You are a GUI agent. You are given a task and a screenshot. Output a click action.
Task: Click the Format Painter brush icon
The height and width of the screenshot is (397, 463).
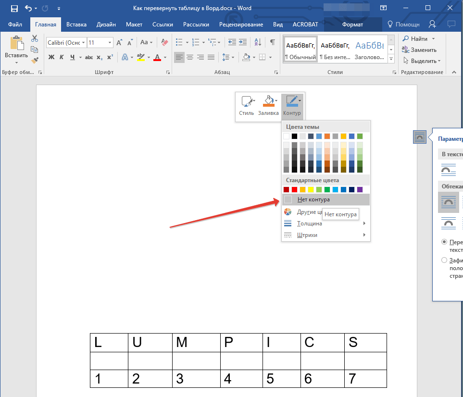point(35,61)
